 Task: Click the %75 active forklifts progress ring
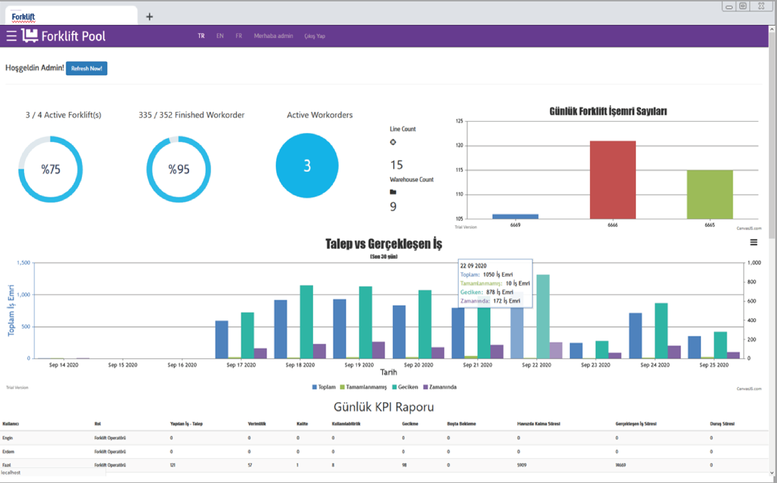51,169
